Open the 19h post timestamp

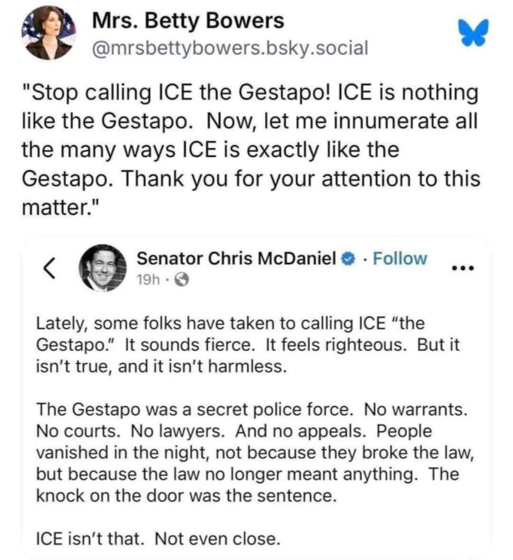pos(148,281)
